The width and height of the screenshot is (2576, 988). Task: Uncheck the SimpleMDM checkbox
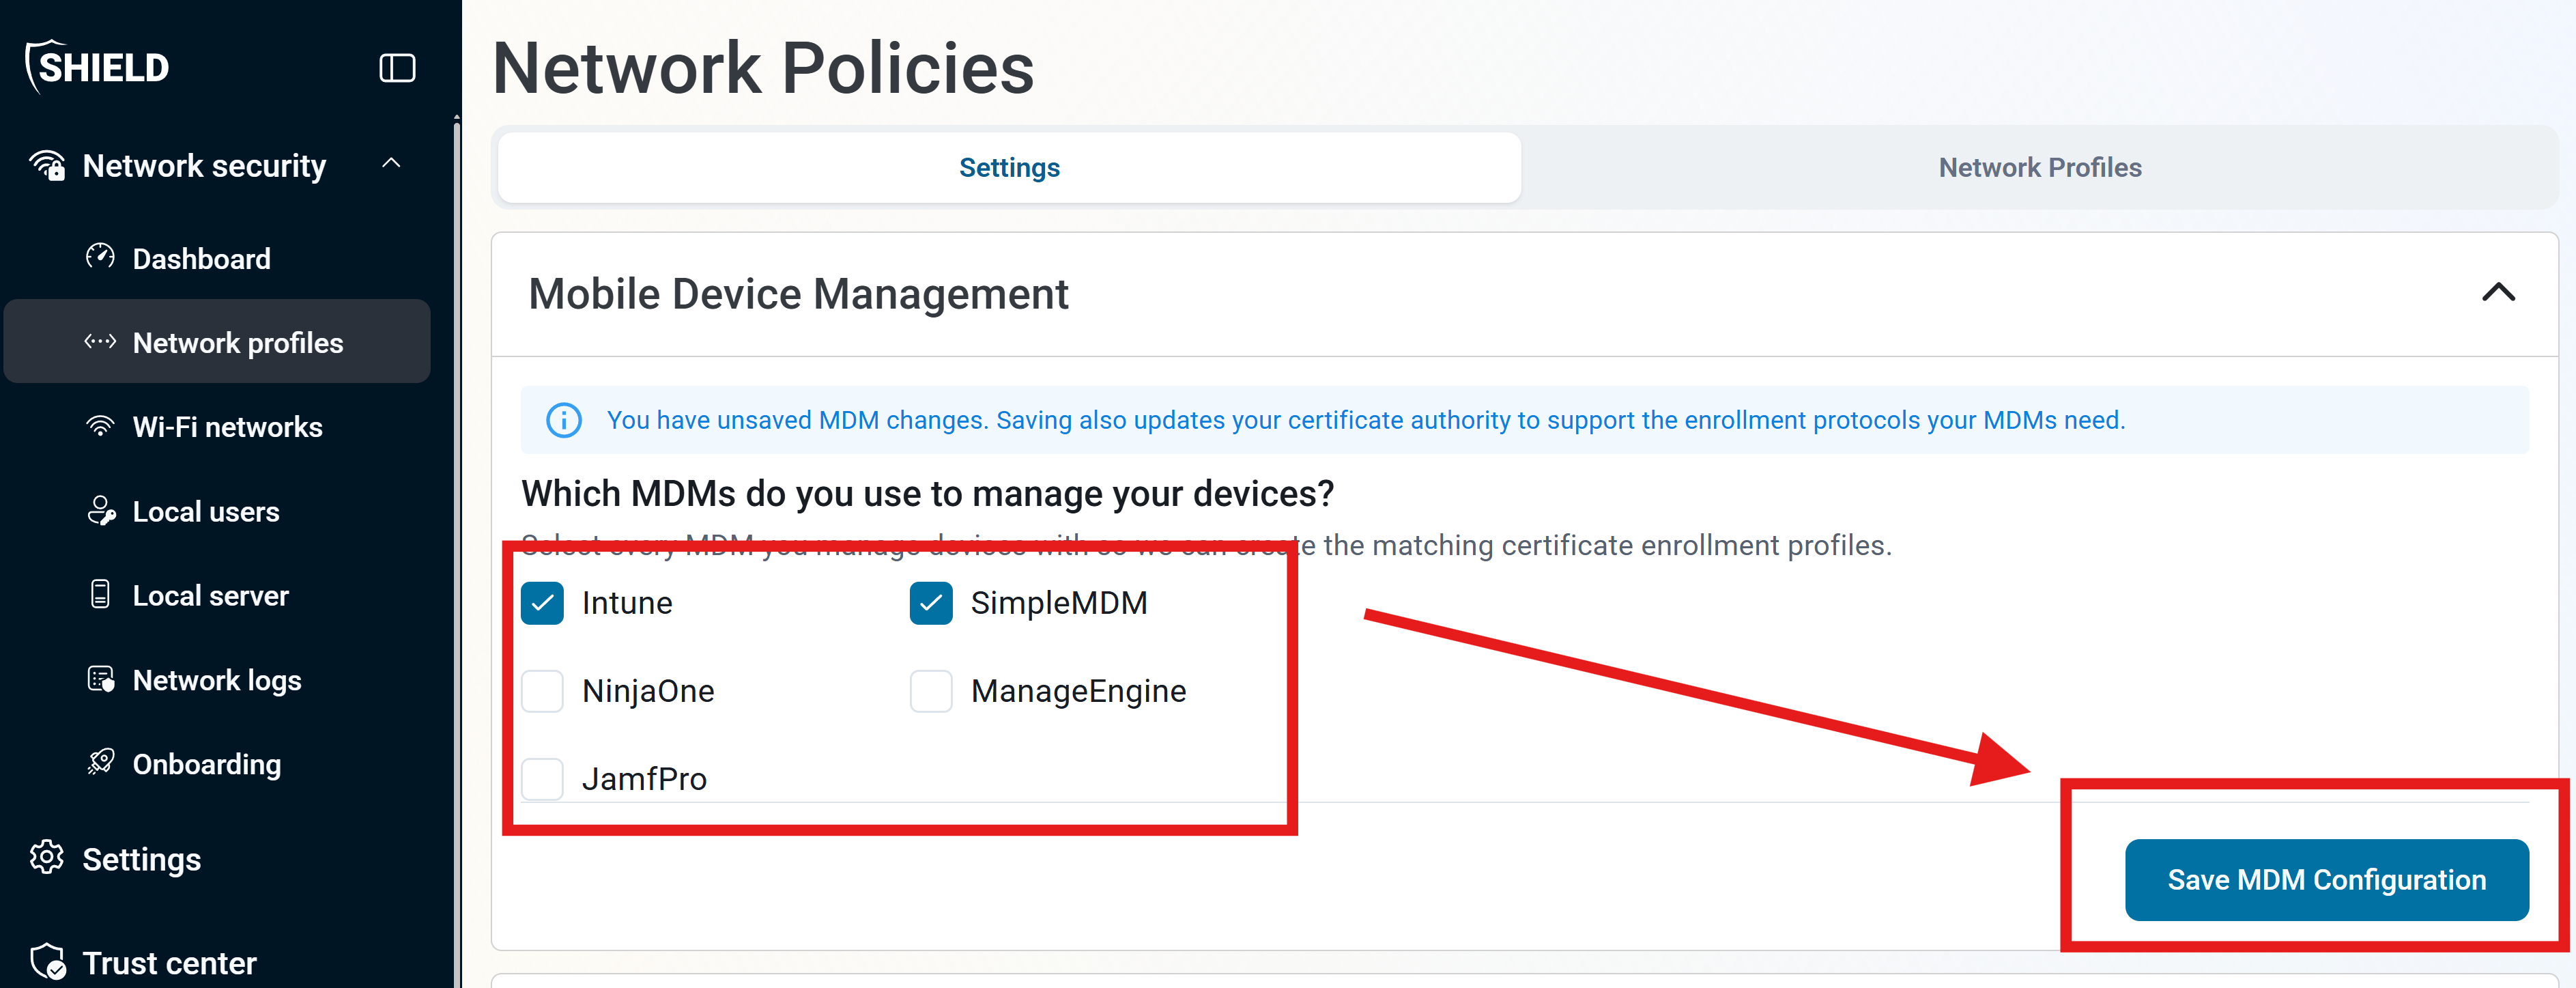tap(930, 603)
